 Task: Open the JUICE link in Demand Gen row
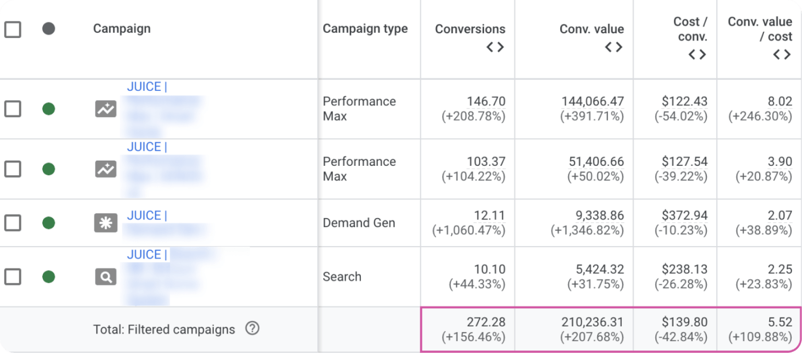[x=147, y=215]
